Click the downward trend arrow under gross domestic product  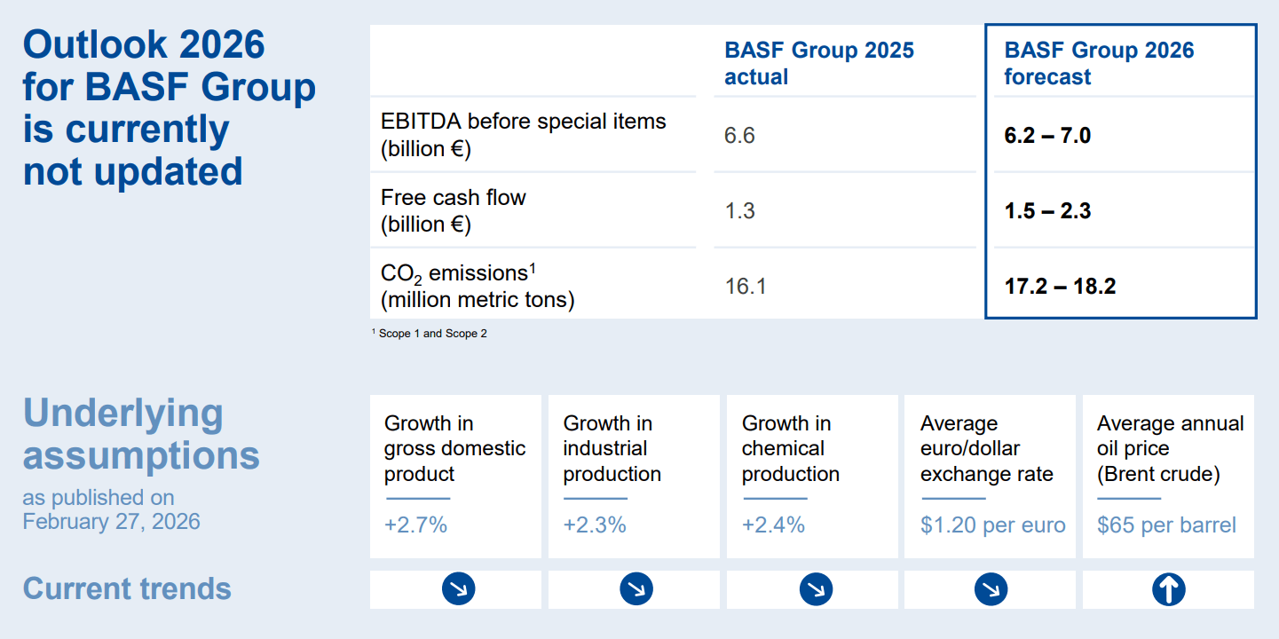(458, 589)
